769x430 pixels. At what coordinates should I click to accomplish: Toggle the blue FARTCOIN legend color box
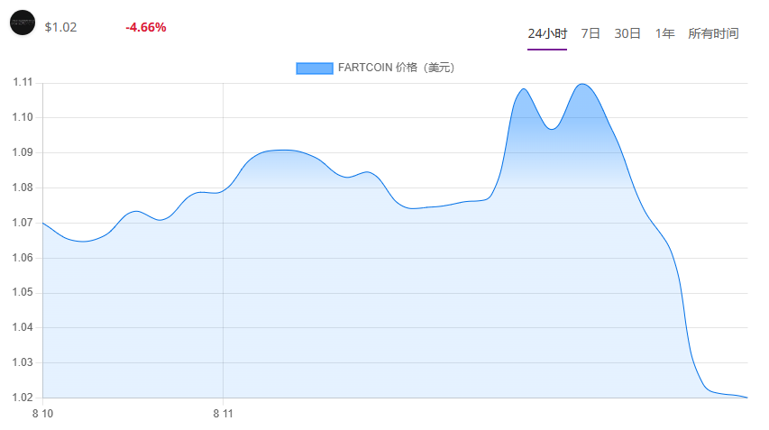tap(315, 69)
